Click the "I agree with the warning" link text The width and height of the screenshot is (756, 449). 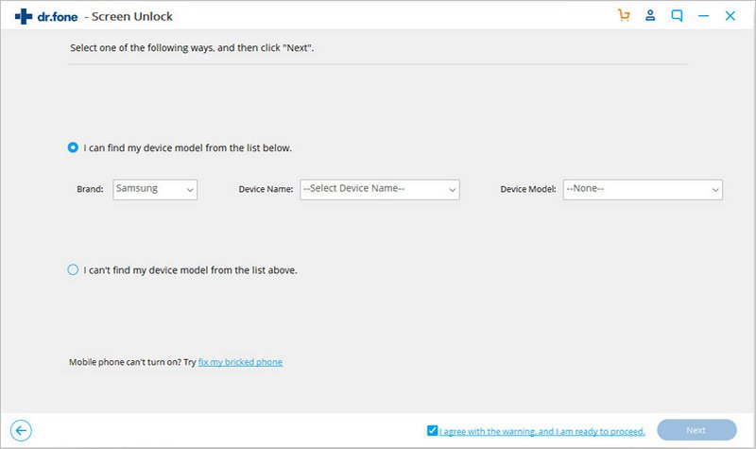(x=542, y=431)
